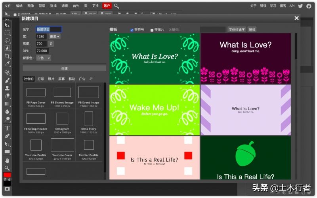Viewport: 317px width, 198px height.
Task: Open the 选择 menu
Action: tap(53, 6)
